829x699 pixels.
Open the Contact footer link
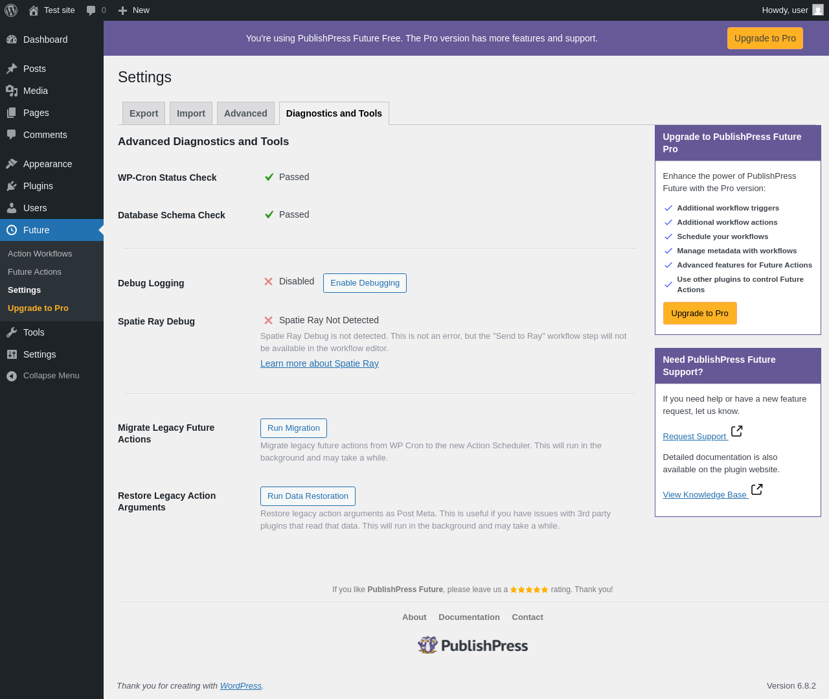coord(527,617)
